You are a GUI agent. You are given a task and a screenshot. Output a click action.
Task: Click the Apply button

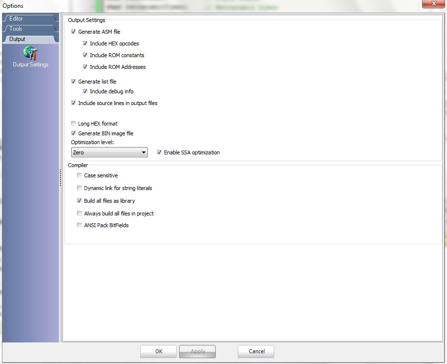click(197, 351)
